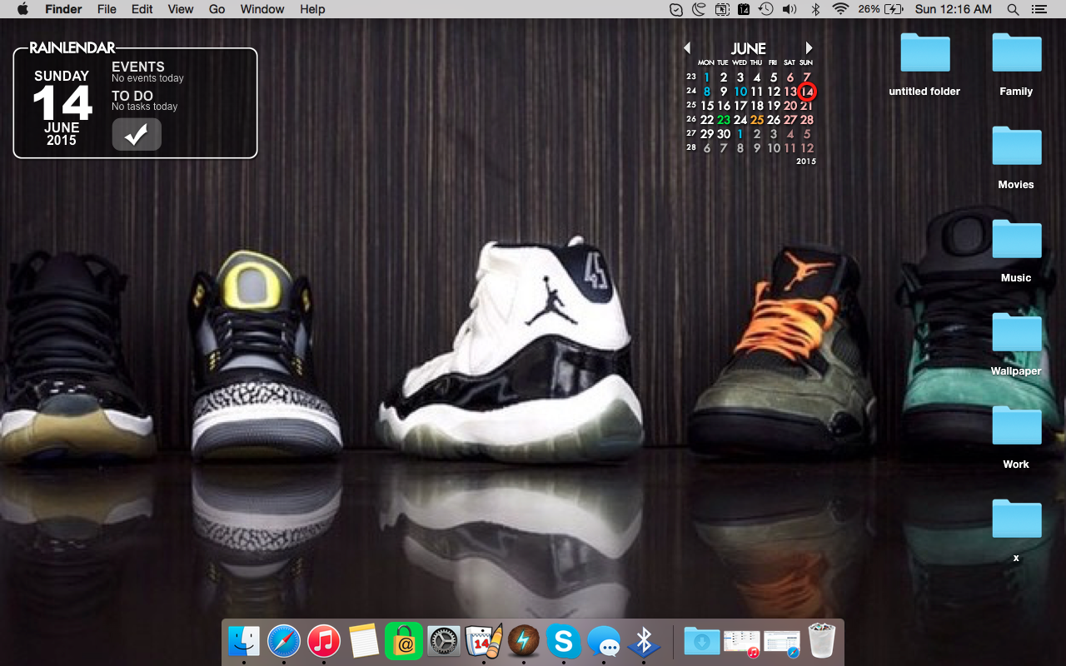Click the clock-checkmark menu bar icon

(x=676, y=9)
